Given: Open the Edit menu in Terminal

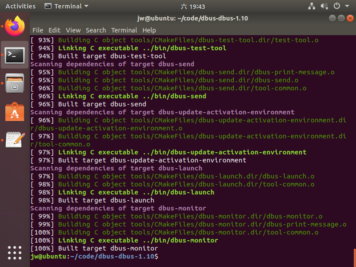Looking at the screenshot, I should [54, 30].
